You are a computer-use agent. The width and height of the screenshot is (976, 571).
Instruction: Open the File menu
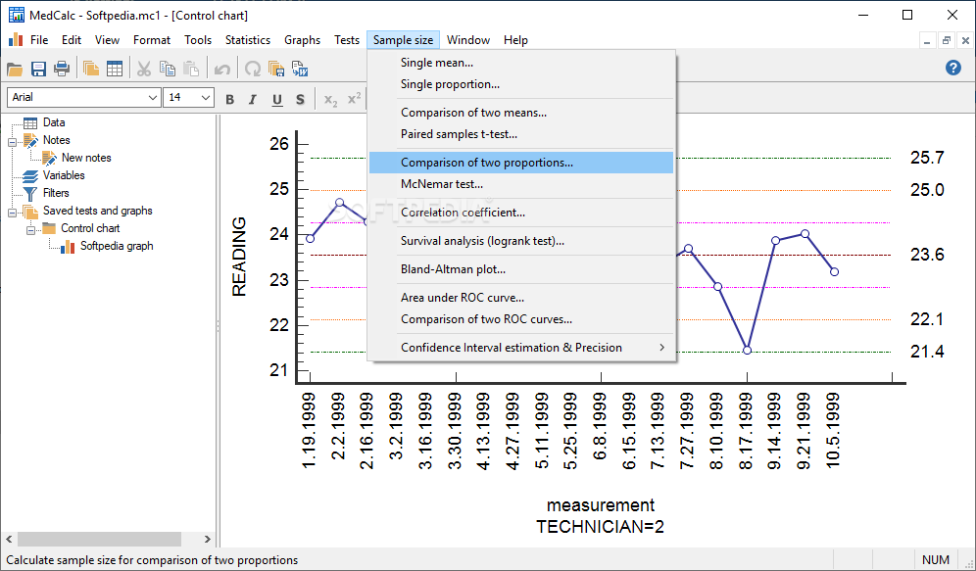(39, 40)
